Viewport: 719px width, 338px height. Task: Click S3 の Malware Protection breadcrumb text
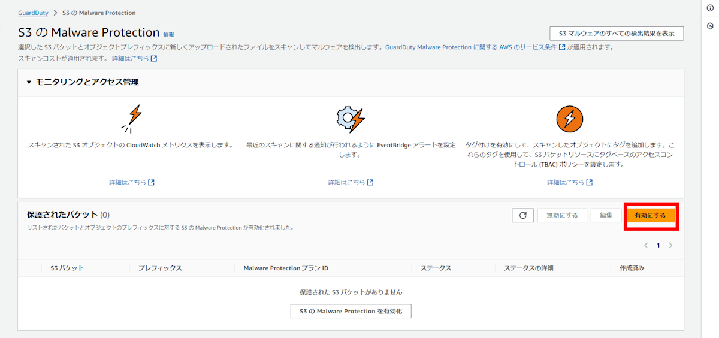pos(99,13)
